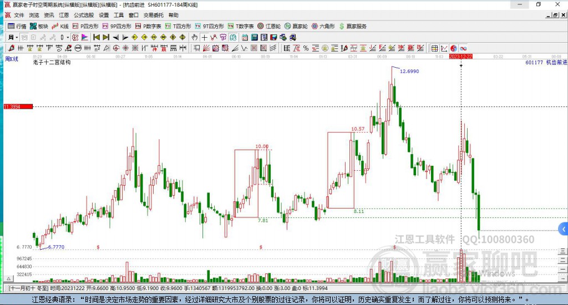Click the highlighted 2023-12-22 date marker
Image resolution: width=568 pixels, height=305 pixels.
click(x=460, y=57)
